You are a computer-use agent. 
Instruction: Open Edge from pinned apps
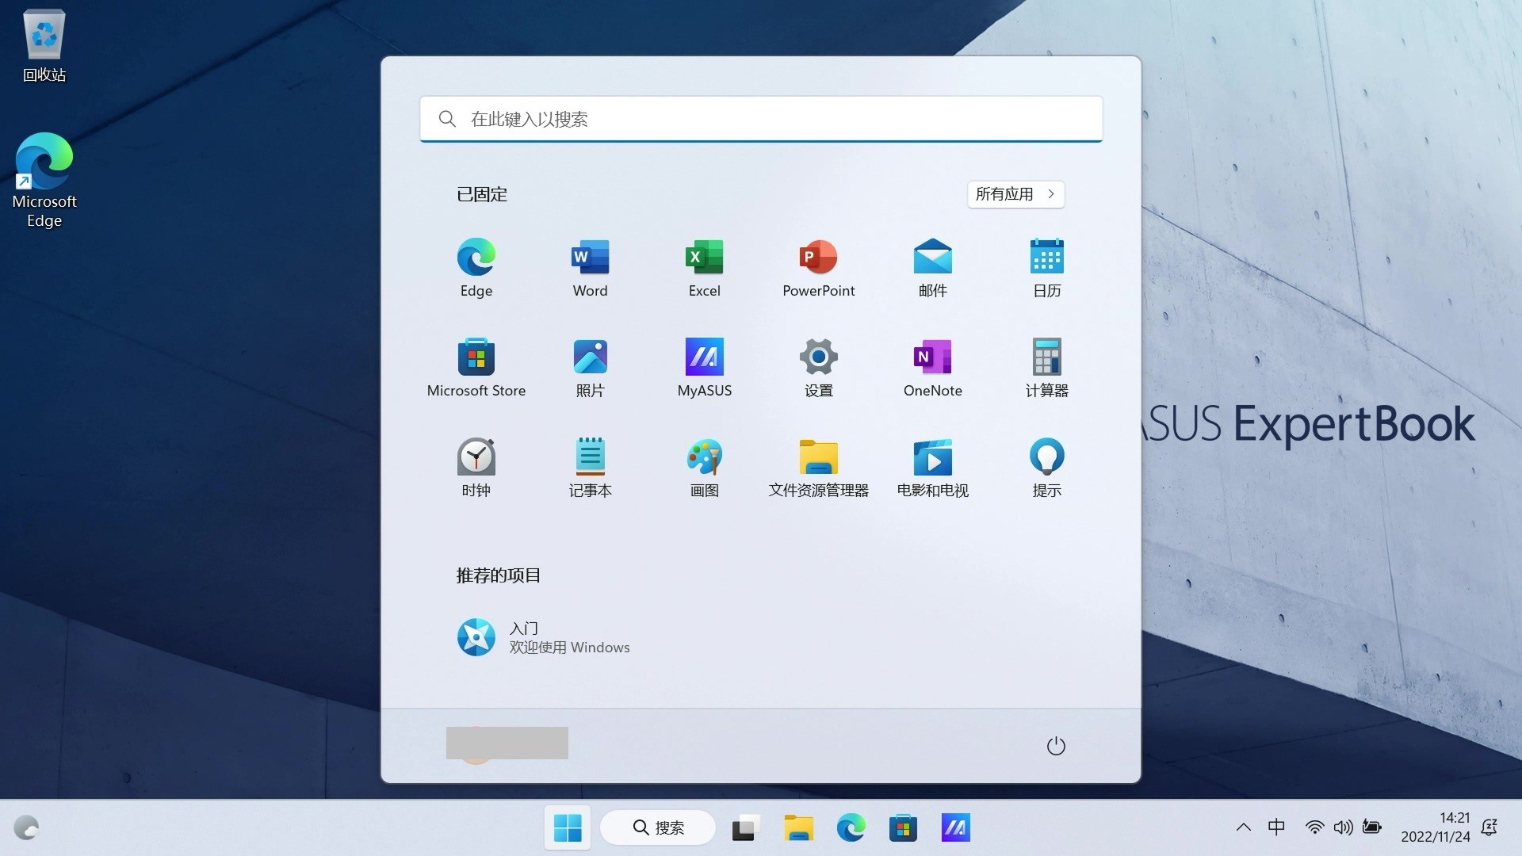[476, 268]
